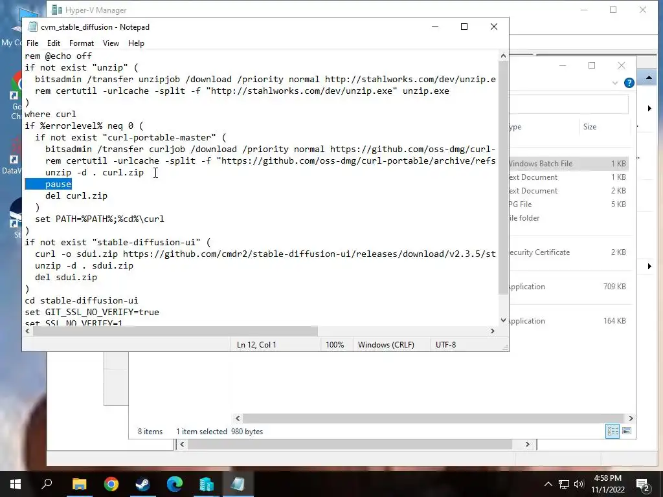The width and height of the screenshot is (663, 497).
Task: Expand the File Explorer ribbon chevron
Action: pos(615,83)
